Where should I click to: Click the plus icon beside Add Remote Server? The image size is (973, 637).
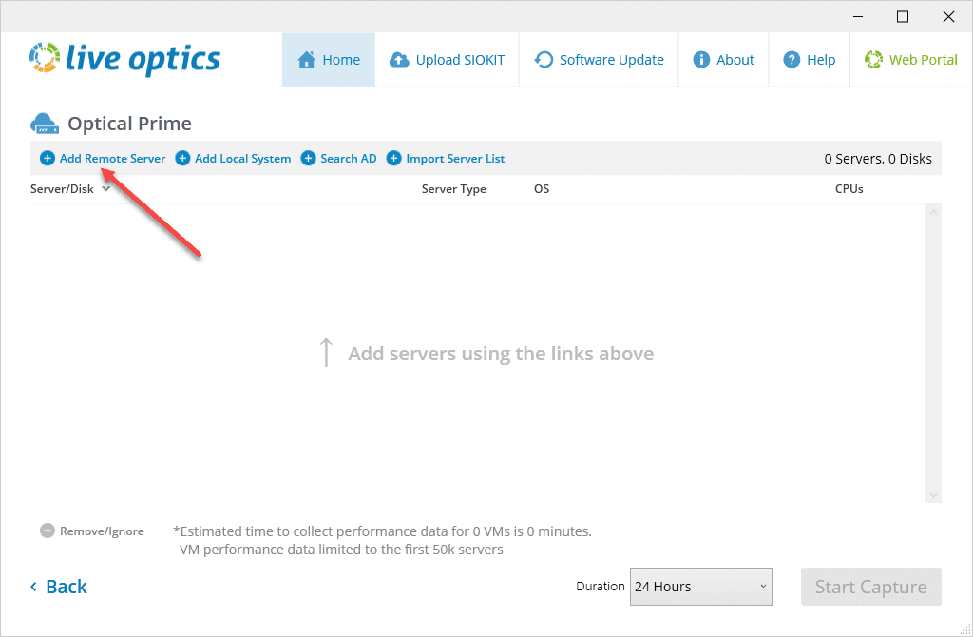(48, 159)
